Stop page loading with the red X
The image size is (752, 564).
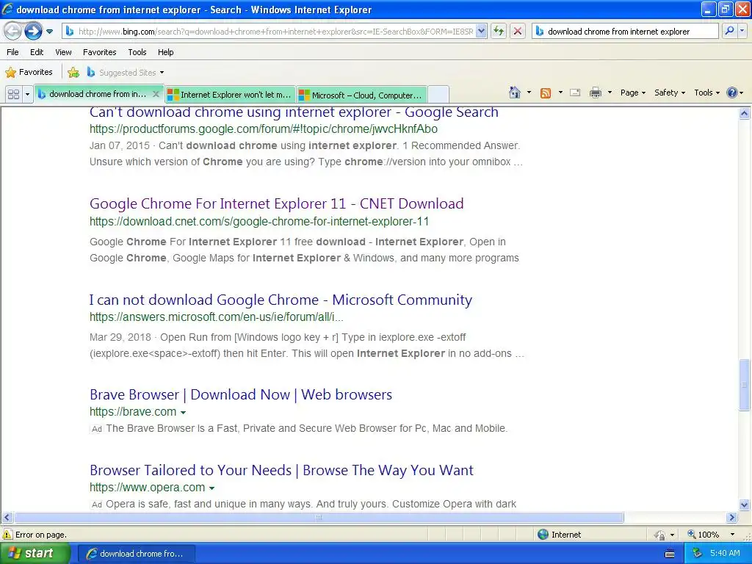tap(518, 32)
